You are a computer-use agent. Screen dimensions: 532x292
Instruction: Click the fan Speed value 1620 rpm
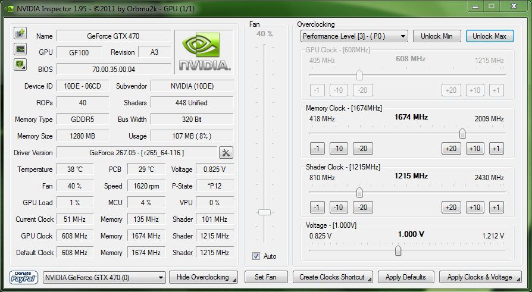[146, 186]
